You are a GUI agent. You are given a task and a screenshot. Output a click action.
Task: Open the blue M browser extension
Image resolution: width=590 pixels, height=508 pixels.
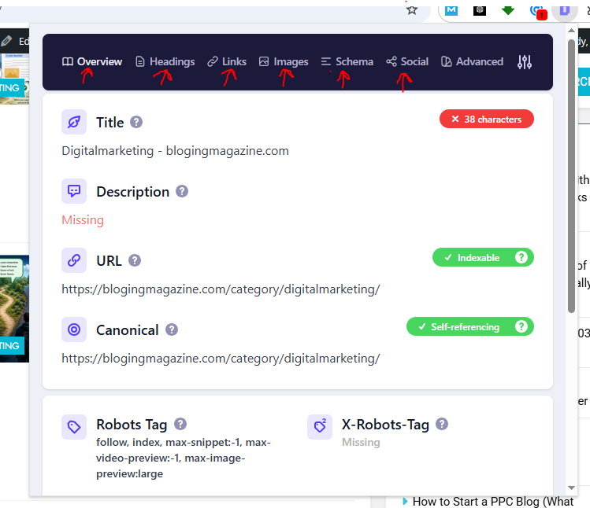[451, 10]
